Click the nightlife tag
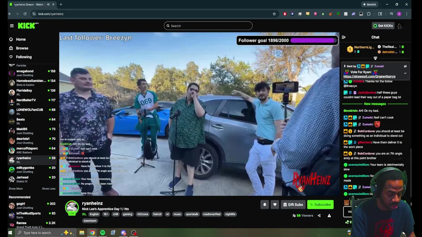The image size is (422, 237). point(230,214)
